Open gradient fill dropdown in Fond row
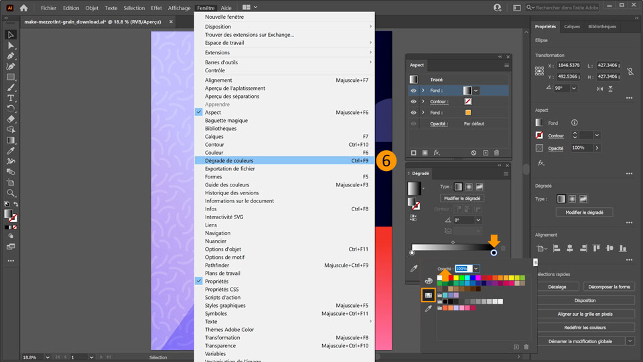The width and height of the screenshot is (643, 362). tap(476, 90)
